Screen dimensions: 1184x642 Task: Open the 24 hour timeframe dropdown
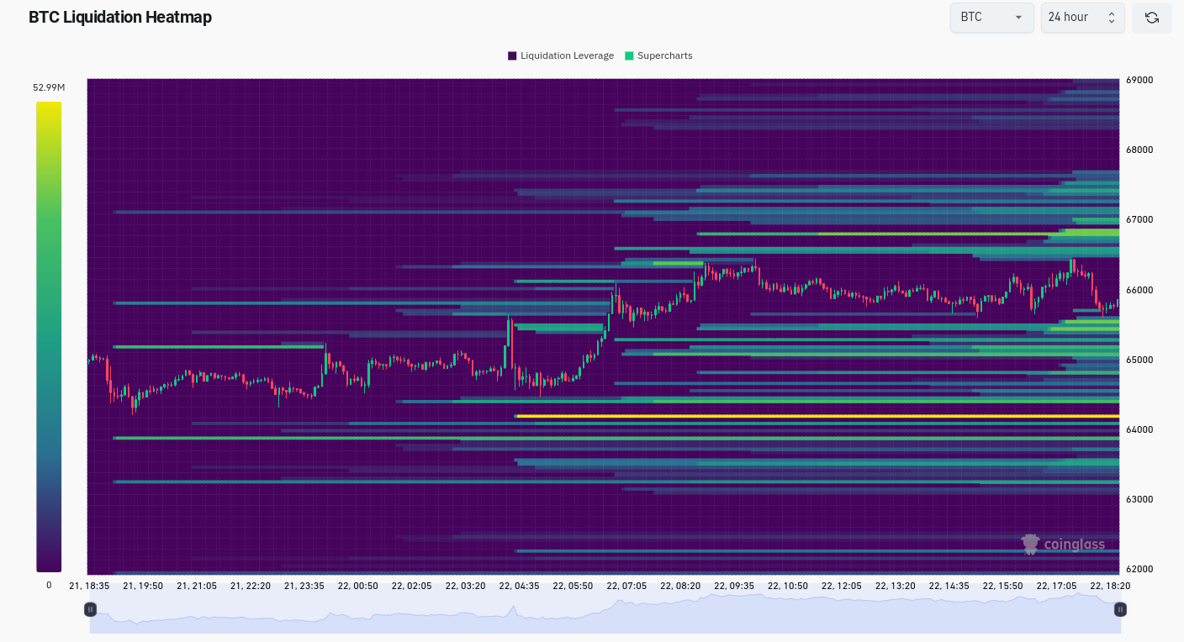(x=1083, y=18)
